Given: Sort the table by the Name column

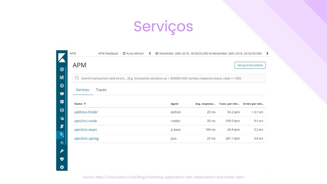Looking at the screenshot, I should (x=80, y=104).
